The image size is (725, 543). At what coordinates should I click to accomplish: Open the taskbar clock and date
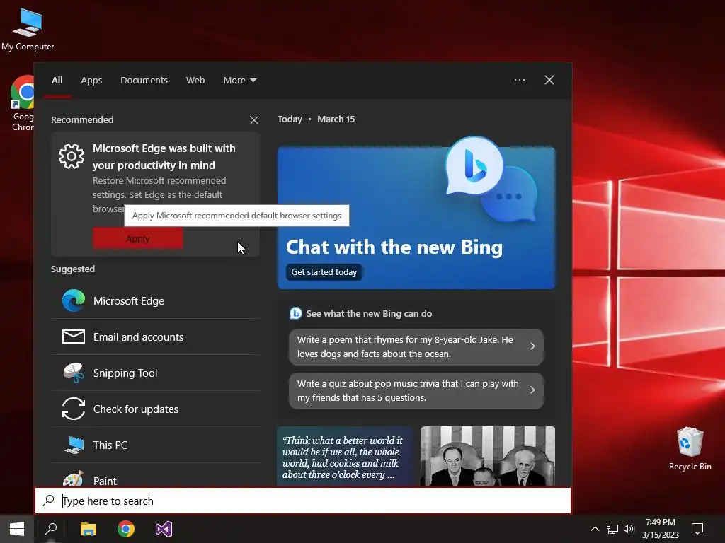pos(661,529)
